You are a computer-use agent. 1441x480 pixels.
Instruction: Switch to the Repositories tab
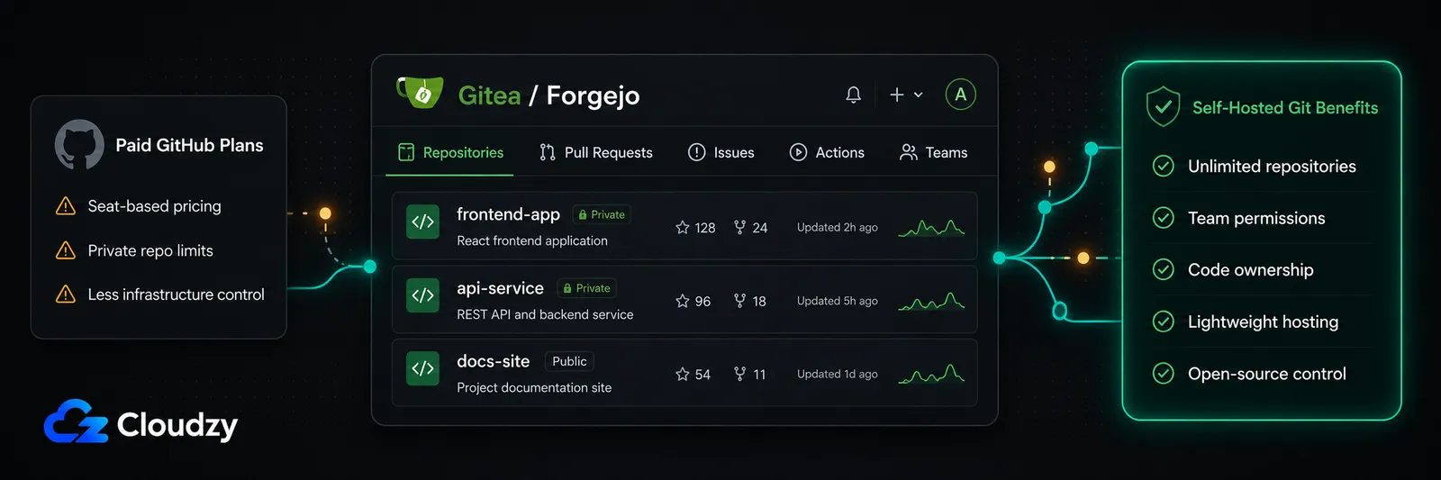click(450, 152)
